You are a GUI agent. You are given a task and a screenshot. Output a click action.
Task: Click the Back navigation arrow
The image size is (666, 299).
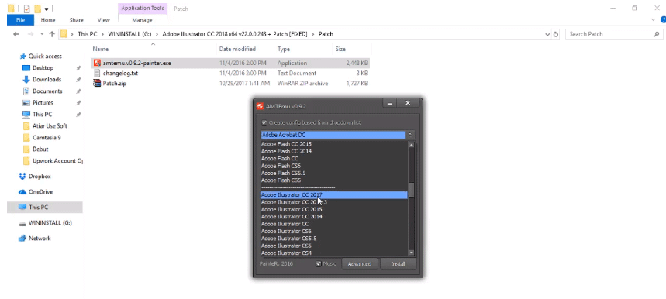pyautogui.click(x=16, y=34)
